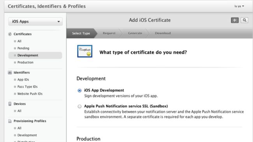This screenshot has height=142, width=253.
Task: Open the search magnifier icon
Action: point(244,20)
